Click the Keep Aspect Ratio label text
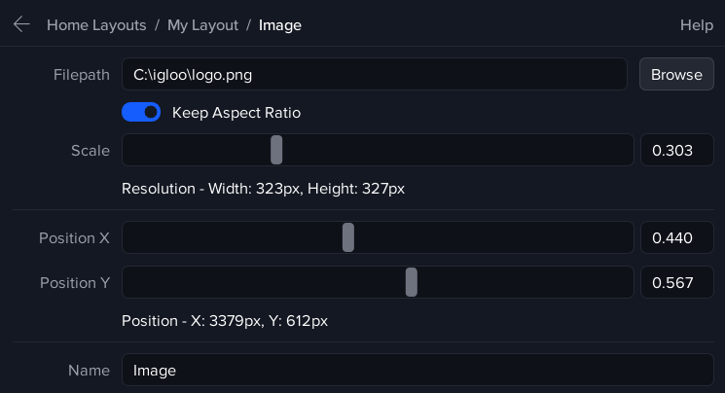 pyautogui.click(x=236, y=112)
